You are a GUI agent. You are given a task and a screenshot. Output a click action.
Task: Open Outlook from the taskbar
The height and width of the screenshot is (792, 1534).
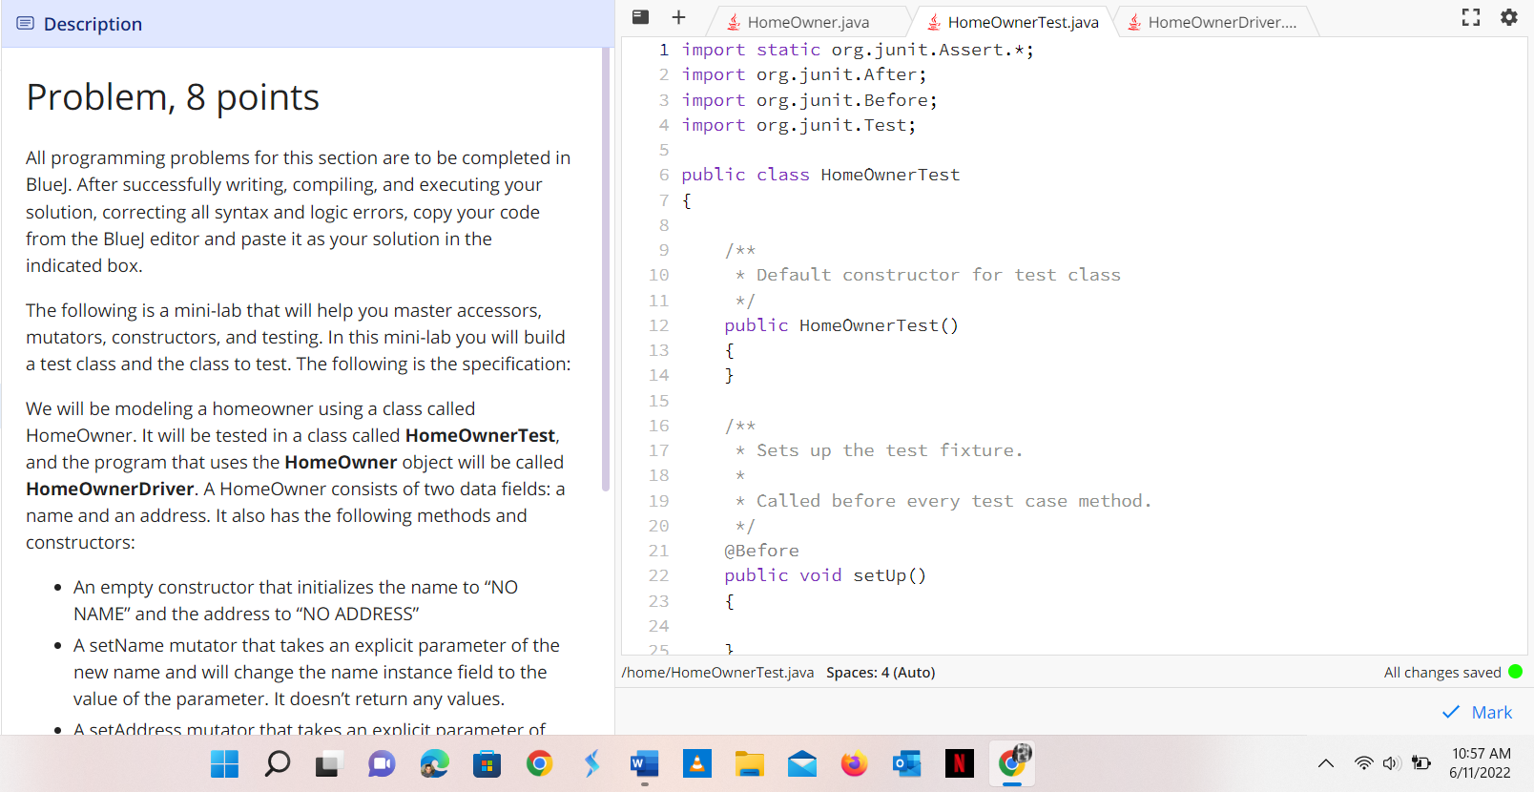[906, 764]
